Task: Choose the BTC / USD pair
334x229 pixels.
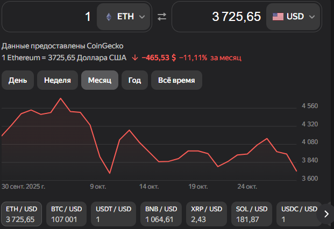Action: [x=66, y=214]
